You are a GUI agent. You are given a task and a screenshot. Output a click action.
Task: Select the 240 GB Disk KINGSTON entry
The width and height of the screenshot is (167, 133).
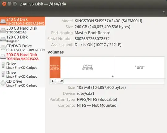[x=23, y=21]
